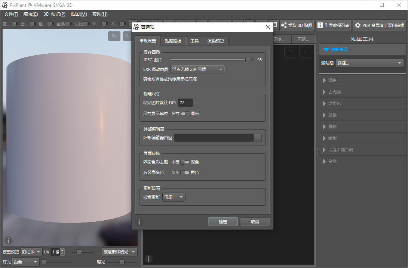The image size is (408, 268).
Task: Click the info icon in 3D preview corner
Action: pyautogui.click(x=8, y=240)
